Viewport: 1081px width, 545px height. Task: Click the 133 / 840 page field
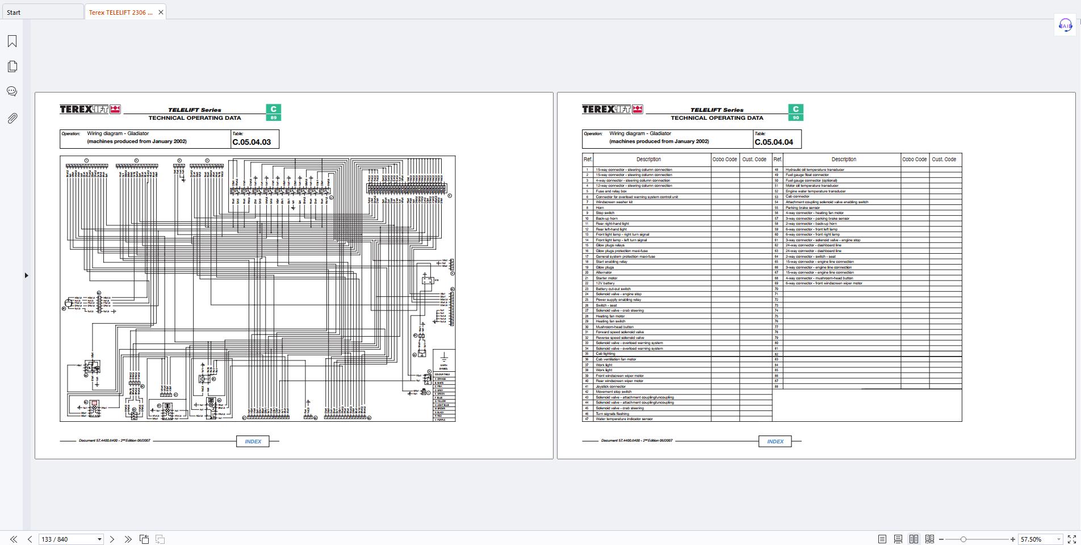(x=67, y=539)
